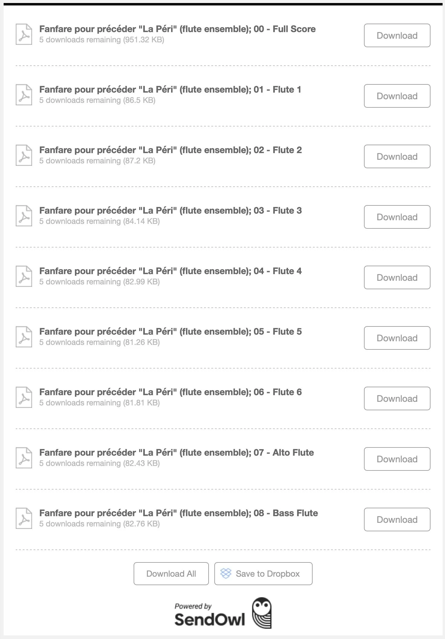Open the 04 - Flute 4 title link
Image resolution: width=445 pixels, height=639 pixels.
[x=171, y=271]
